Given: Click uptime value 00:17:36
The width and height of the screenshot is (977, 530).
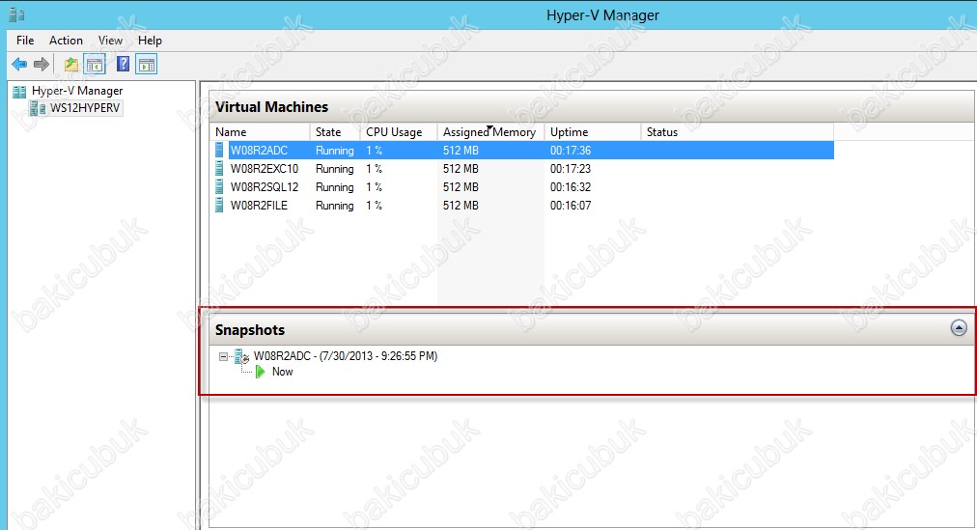Looking at the screenshot, I should pyautogui.click(x=571, y=150).
